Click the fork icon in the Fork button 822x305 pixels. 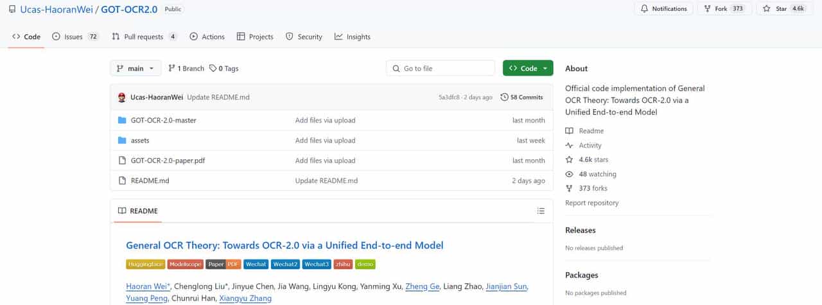coord(707,9)
